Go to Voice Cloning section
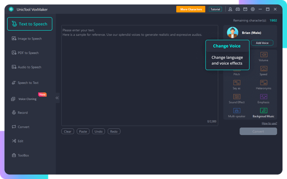287x179 pixels. [24, 99]
